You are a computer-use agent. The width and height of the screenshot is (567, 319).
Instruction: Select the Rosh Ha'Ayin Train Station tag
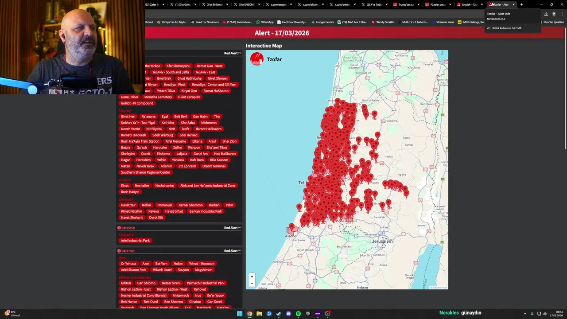tap(140, 141)
